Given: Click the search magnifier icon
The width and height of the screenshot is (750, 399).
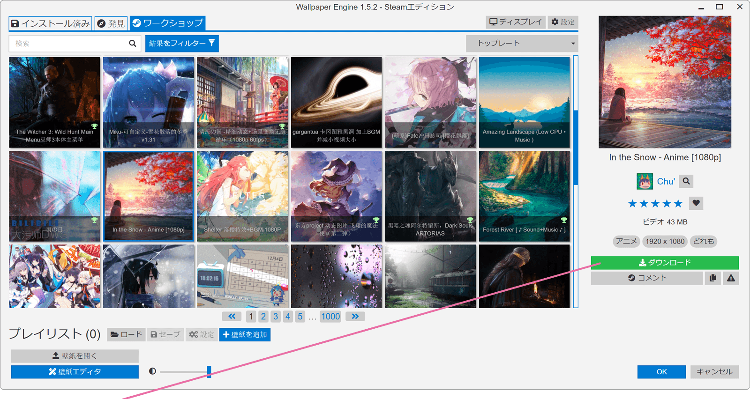Looking at the screenshot, I should pyautogui.click(x=133, y=44).
